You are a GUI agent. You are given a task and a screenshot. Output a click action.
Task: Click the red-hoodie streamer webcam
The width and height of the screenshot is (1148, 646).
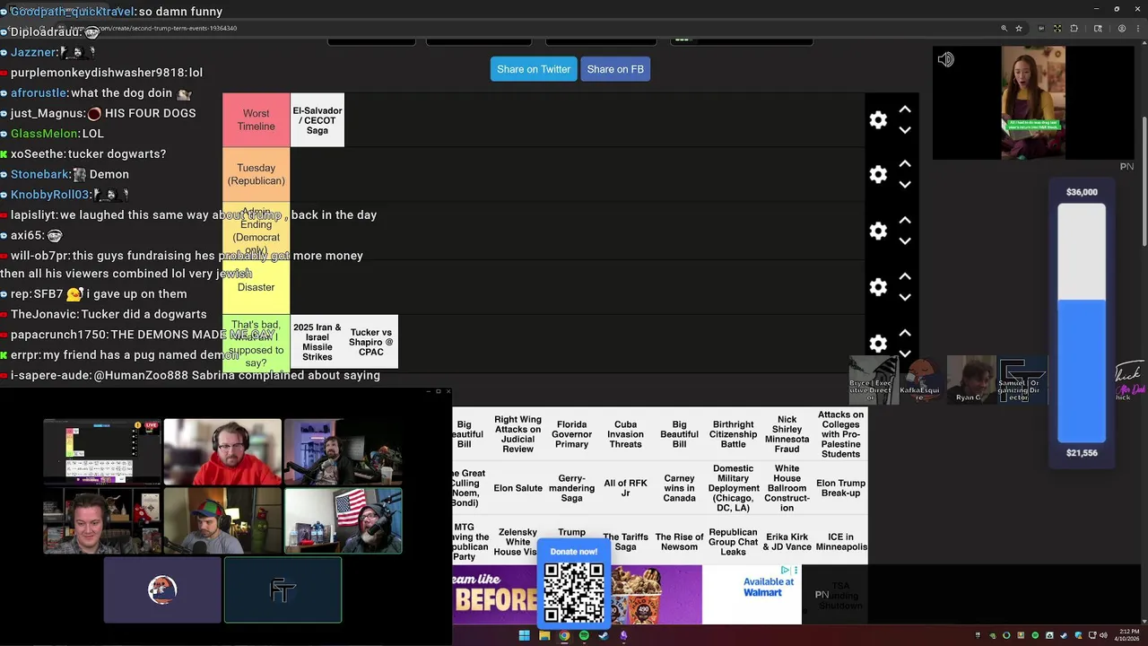(222, 451)
